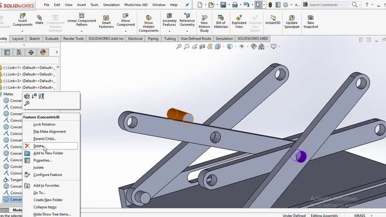Open the Assembly Features tool
This screenshot has width=386, height=217.
pos(169,20)
